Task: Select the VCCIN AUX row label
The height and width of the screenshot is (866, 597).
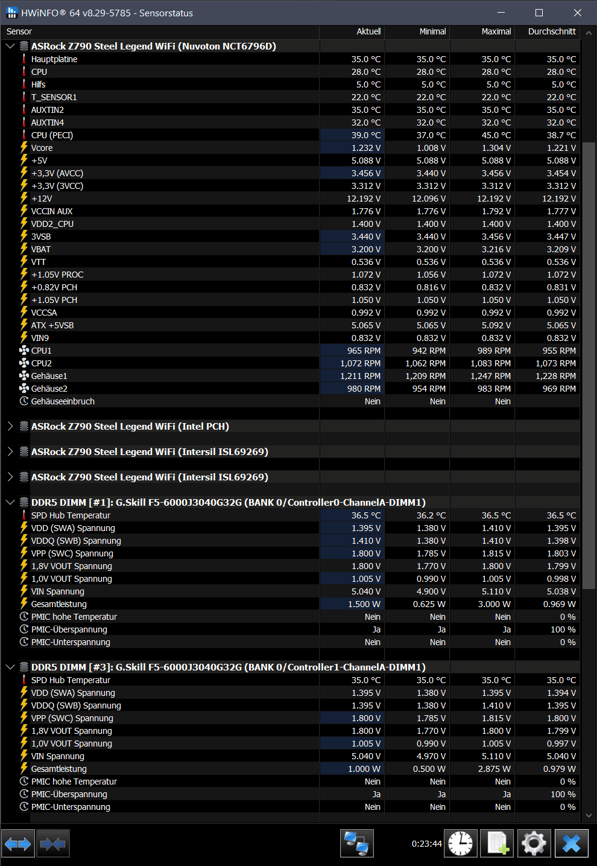Action: 52,211
